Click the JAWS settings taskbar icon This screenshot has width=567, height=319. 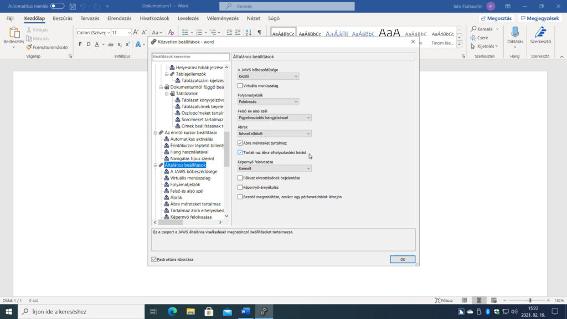tap(264, 311)
